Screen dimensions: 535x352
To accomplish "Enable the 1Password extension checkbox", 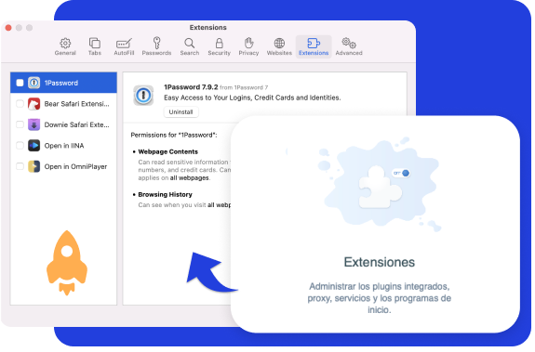I will click(20, 83).
